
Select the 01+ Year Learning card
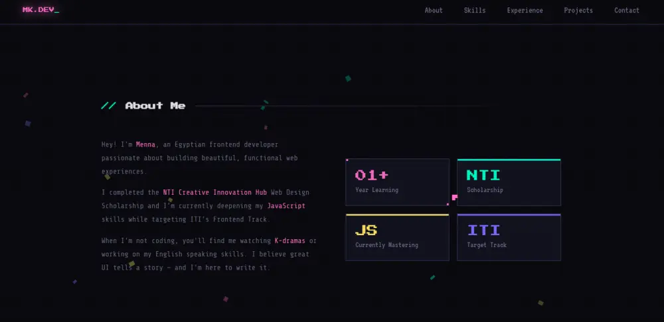pos(397,182)
